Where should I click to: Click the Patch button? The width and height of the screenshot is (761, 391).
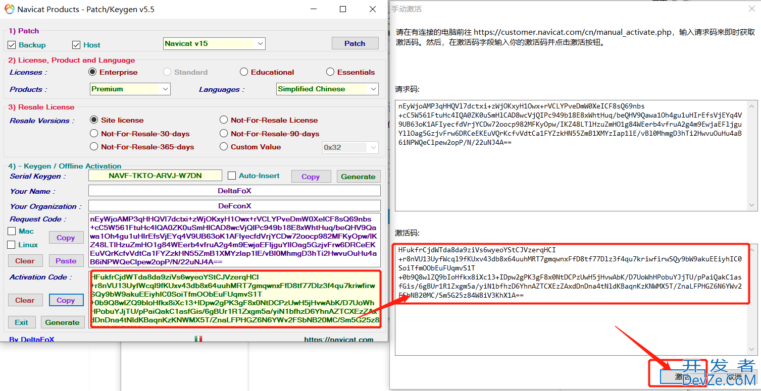pos(355,43)
